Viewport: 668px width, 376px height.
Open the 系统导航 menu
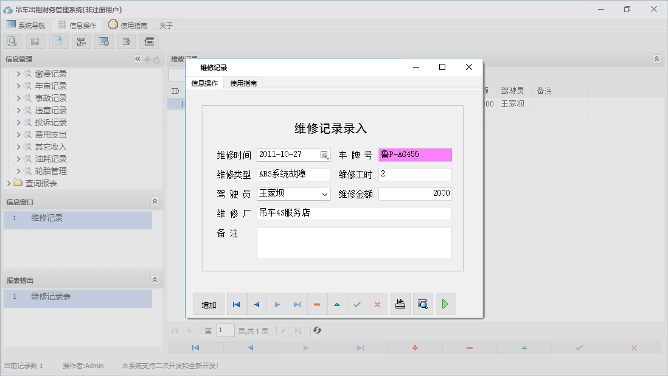click(26, 24)
